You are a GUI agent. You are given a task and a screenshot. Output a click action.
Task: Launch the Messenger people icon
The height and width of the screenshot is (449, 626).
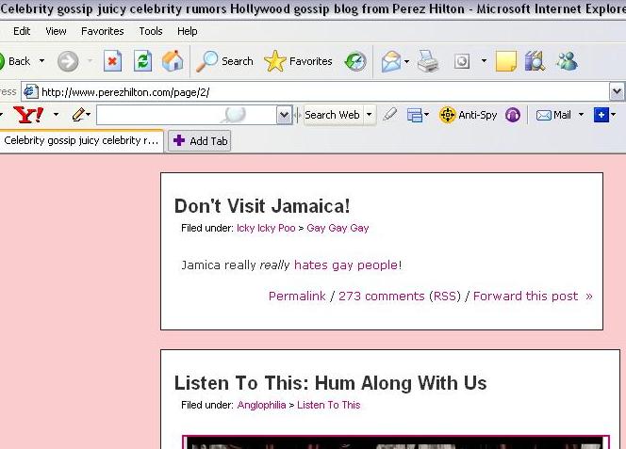tap(567, 61)
